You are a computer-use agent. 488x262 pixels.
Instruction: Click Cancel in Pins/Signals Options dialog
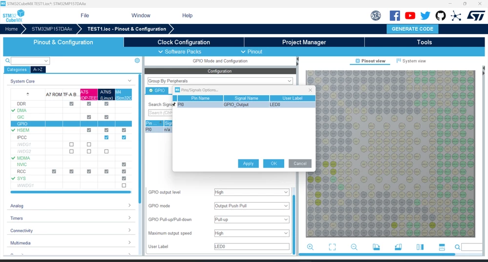[300, 164]
